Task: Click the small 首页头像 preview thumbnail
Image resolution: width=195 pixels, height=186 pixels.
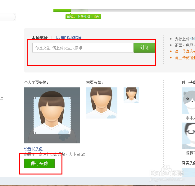Action: click(x=131, y=95)
